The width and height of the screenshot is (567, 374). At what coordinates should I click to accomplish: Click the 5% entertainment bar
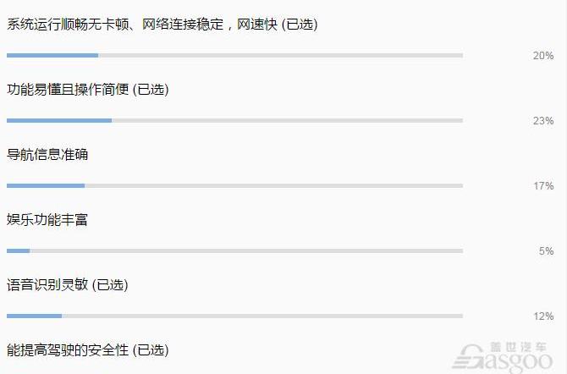pos(234,250)
